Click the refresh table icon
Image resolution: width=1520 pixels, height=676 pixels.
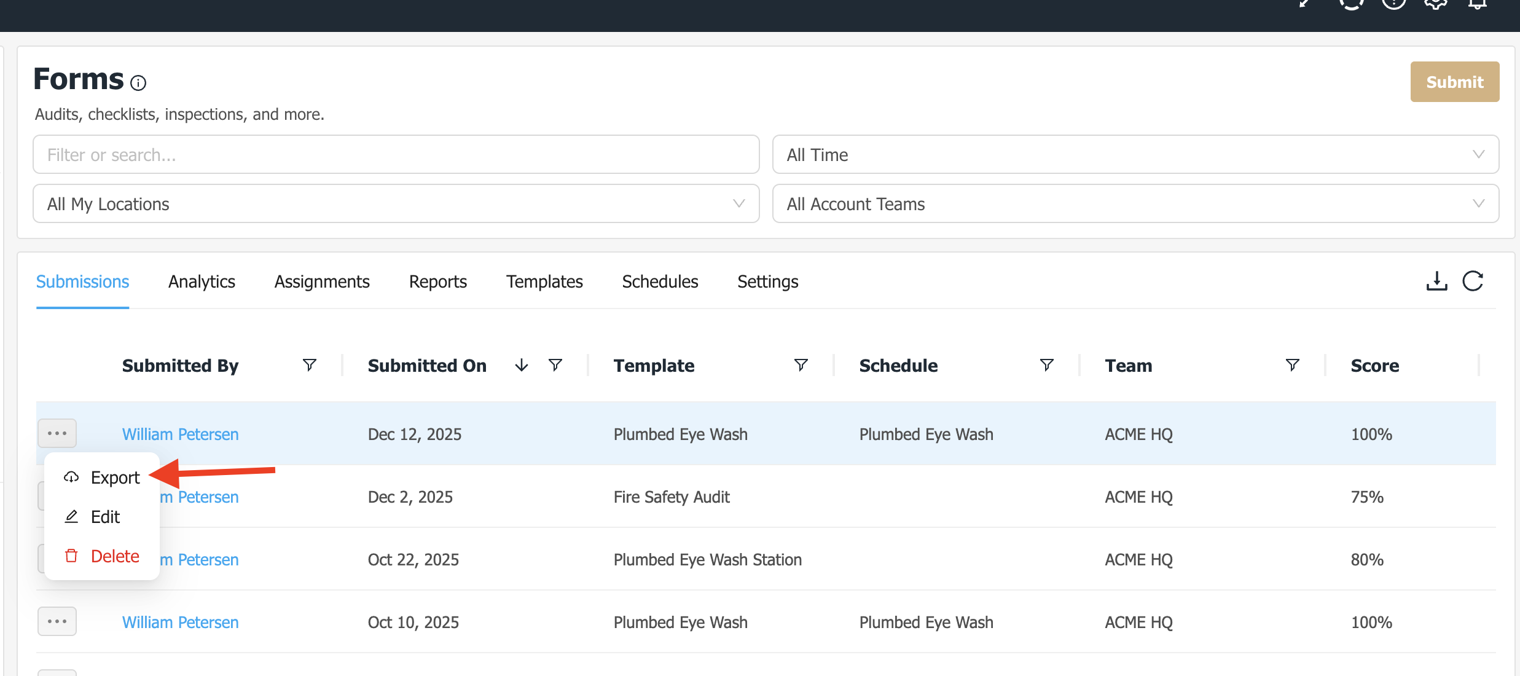pyautogui.click(x=1473, y=281)
